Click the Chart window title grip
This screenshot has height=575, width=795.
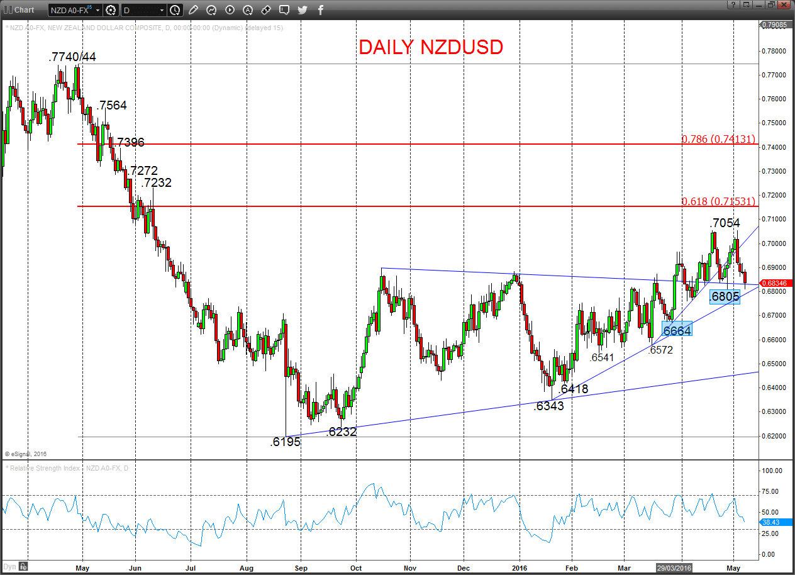(9, 10)
